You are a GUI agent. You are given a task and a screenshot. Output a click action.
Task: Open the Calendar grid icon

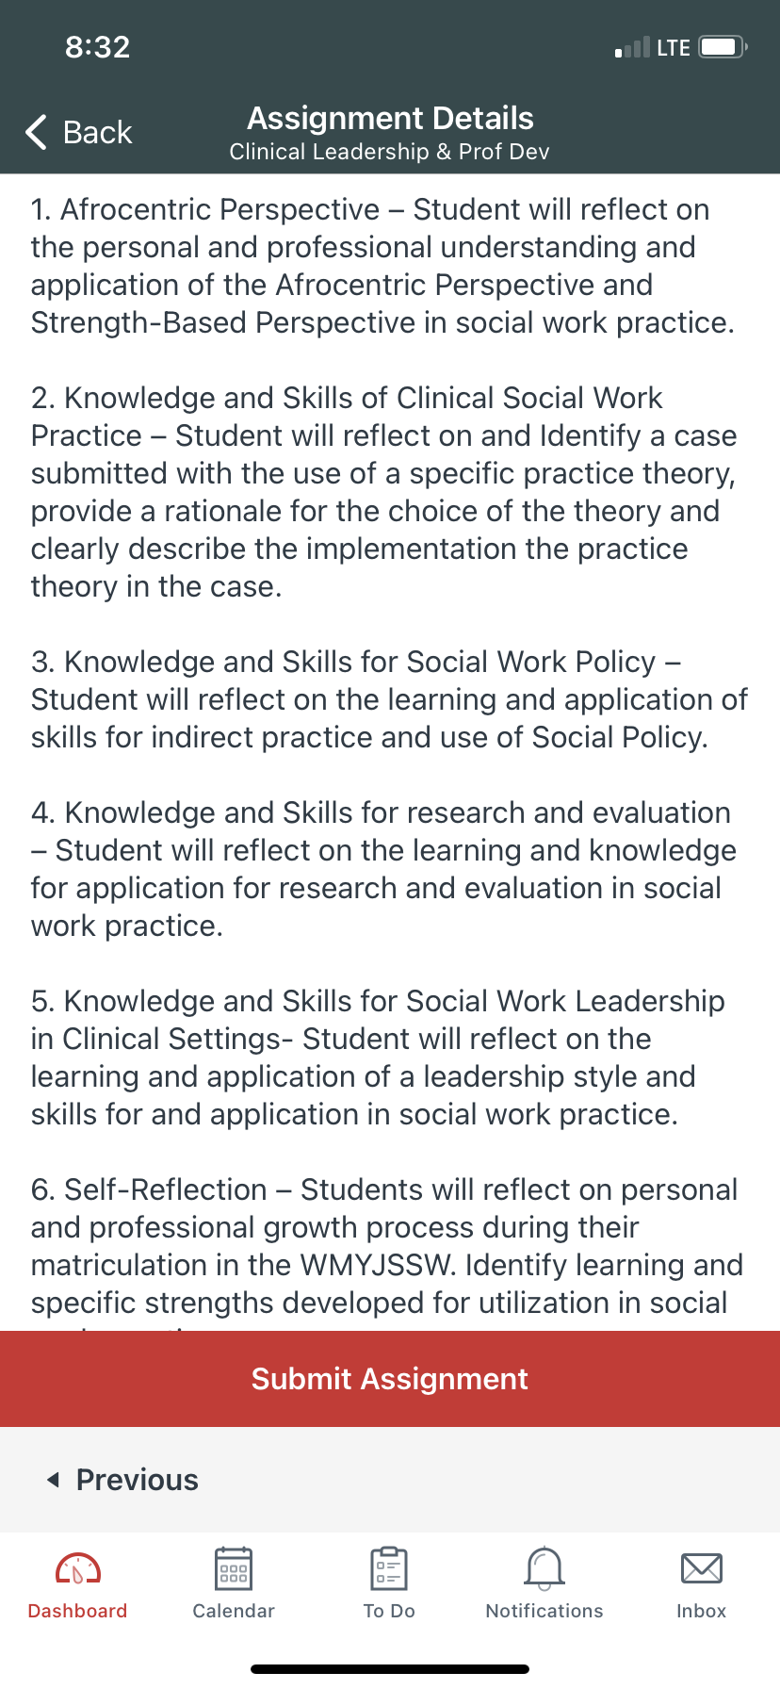click(x=234, y=1569)
